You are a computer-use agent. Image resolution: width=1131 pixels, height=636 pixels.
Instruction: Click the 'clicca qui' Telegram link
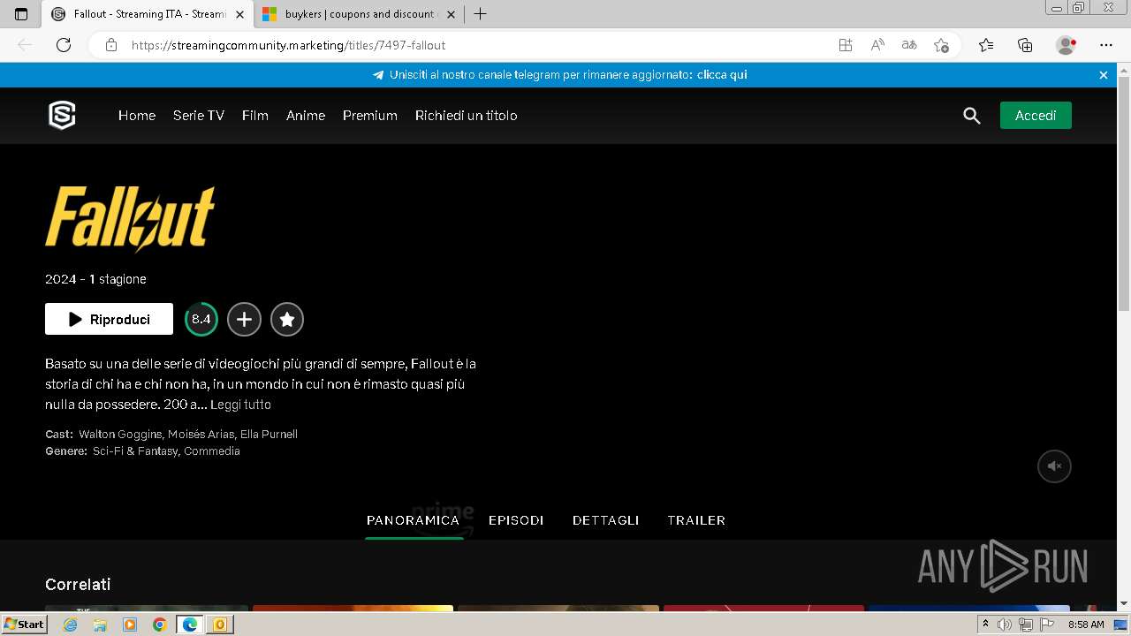722,75
